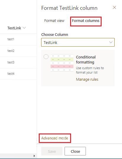Image resolution: width=122 pixels, height=159 pixels.
Task: Click the horizontal scrollbar track
Action: pos(17,156)
